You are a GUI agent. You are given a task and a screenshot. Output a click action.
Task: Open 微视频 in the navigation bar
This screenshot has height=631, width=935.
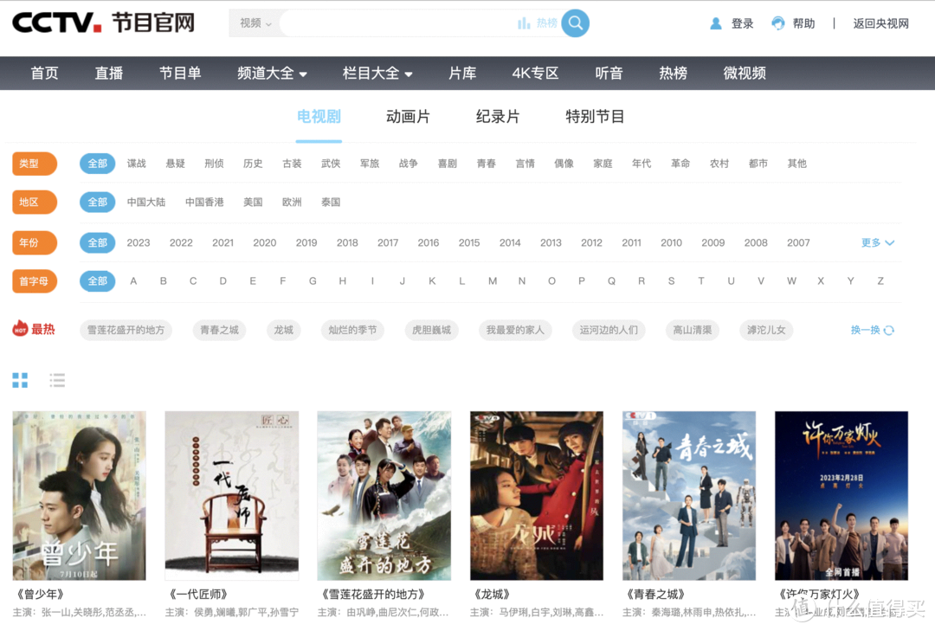pyautogui.click(x=745, y=74)
